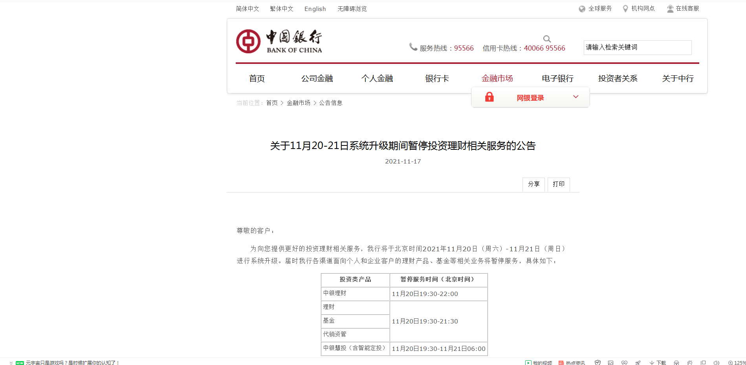Click the credit card hotline 40066 95566
Image resolution: width=746 pixels, height=365 pixels.
click(x=544, y=48)
